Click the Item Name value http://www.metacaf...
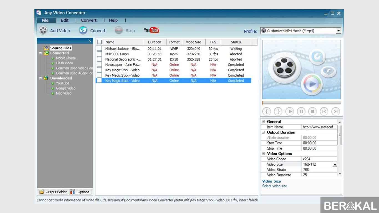 click(320, 127)
